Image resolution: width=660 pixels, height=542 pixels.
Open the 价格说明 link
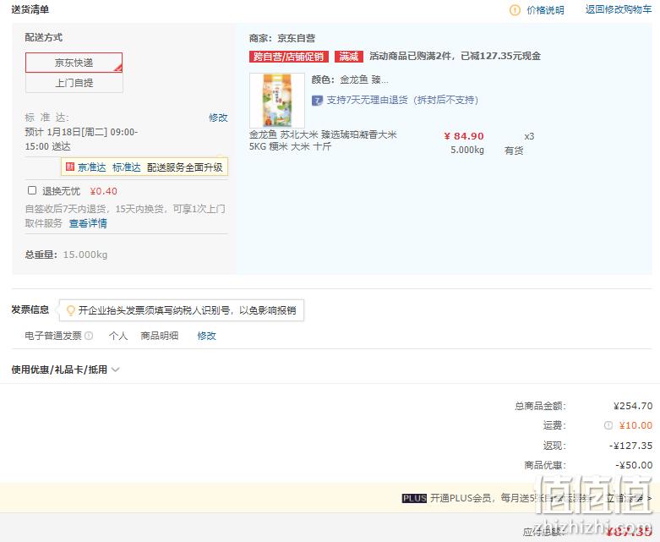pos(545,9)
